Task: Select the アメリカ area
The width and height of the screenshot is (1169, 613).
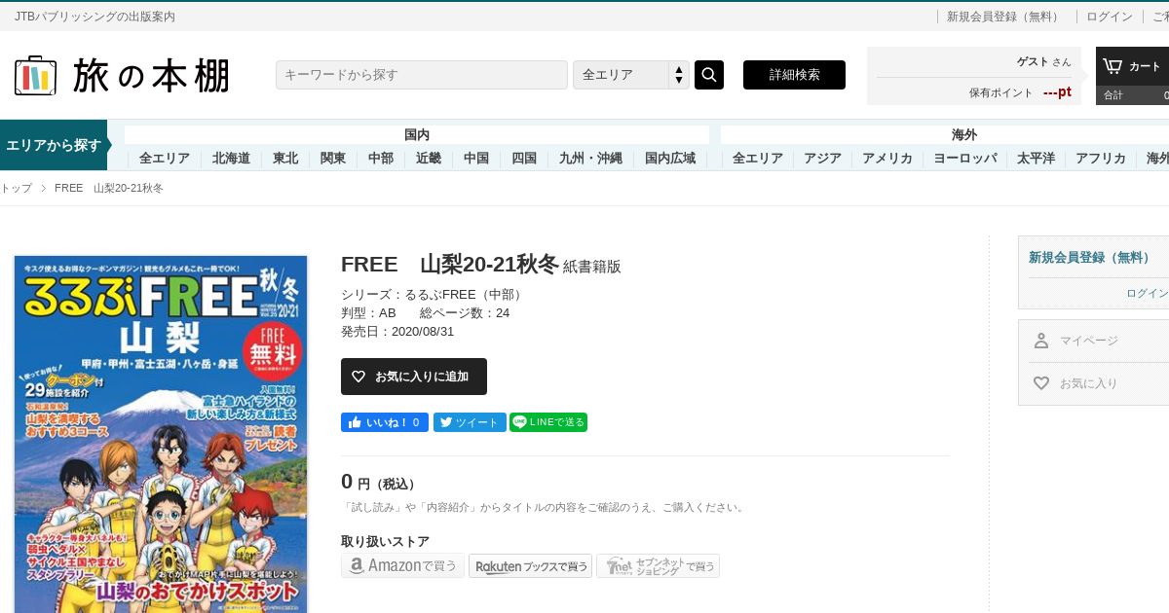Action: [x=887, y=159]
